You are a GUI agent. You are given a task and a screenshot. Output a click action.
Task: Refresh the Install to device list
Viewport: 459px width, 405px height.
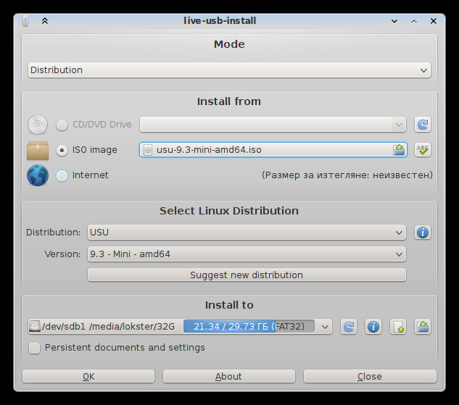point(349,327)
